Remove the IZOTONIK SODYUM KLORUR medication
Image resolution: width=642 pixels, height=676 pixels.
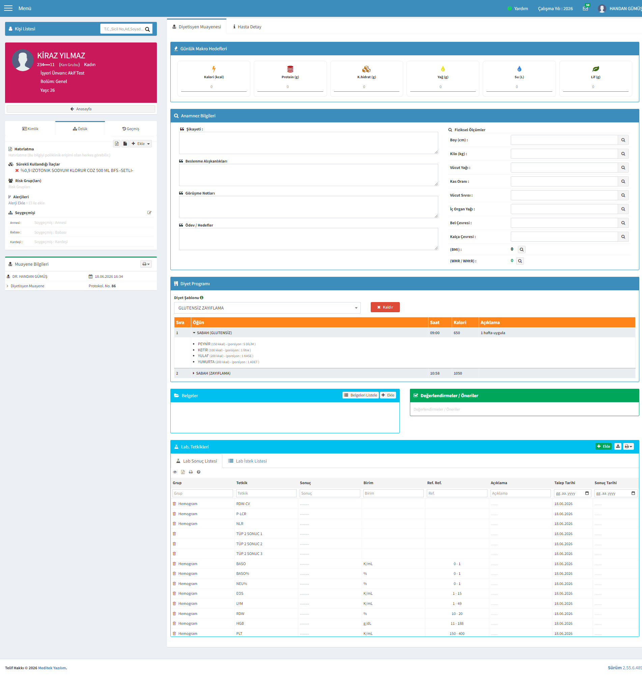(17, 170)
